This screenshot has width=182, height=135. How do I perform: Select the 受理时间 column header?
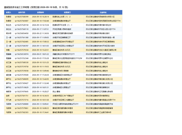point(40,12)
